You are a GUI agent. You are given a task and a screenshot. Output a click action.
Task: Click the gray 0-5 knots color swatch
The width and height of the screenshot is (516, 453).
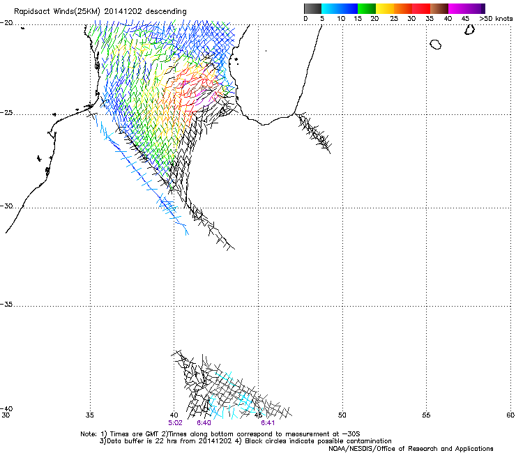[x=312, y=8]
